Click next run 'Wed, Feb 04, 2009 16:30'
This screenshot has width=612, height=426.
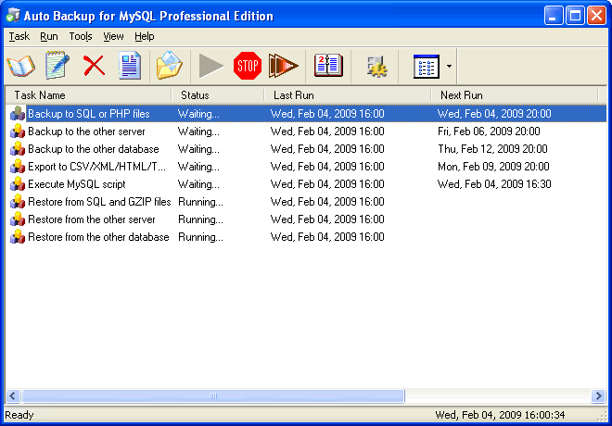pos(494,184)
